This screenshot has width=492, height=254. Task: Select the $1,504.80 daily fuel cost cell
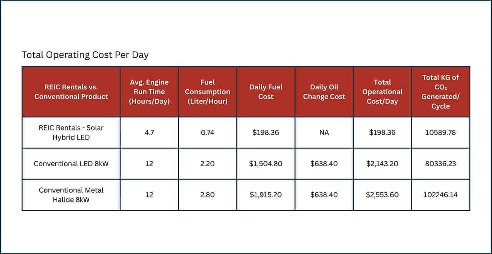pos(266,164)
